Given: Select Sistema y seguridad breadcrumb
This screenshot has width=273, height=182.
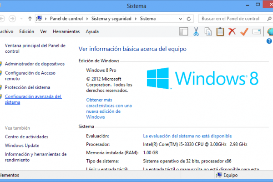Looking at the screenshot, I should click(x=111, y=19).
